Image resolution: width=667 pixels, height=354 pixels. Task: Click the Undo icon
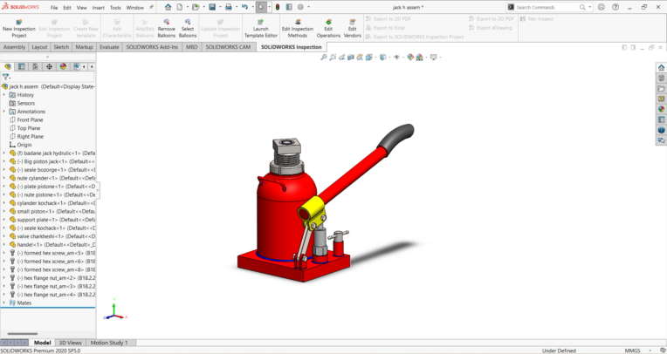[244, 7]
